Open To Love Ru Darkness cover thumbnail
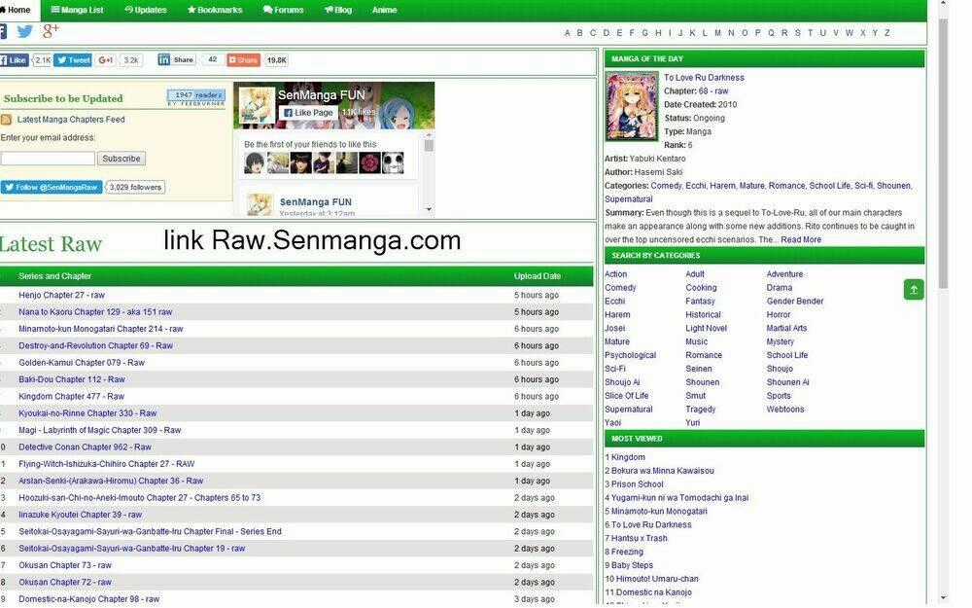972x608 pixels. (x=631, y=106)
